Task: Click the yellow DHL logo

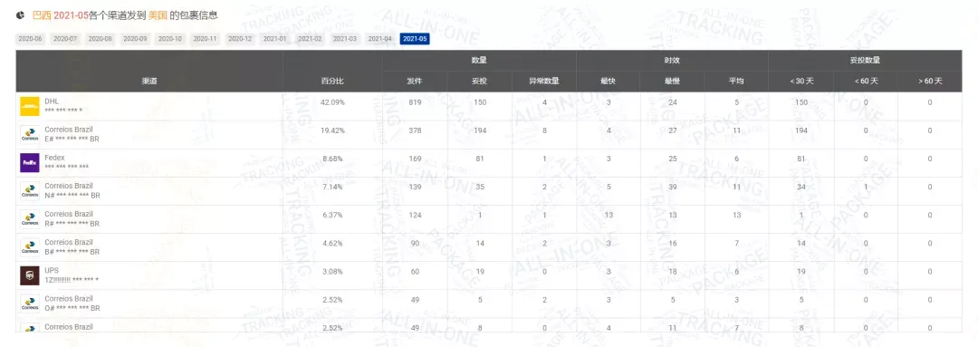Action: coord(30,106)
